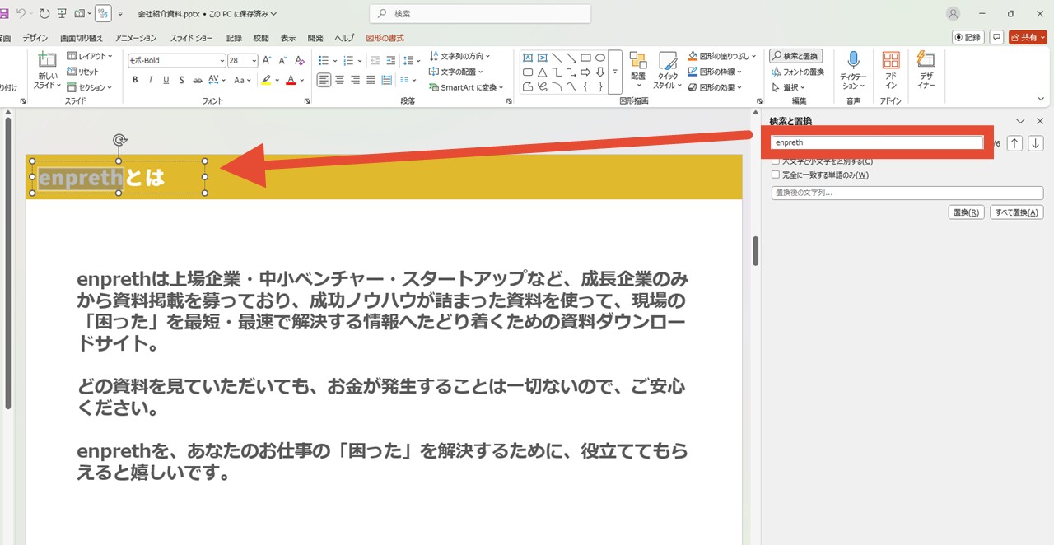Open 図形の塗りつぶし shape fill dropdown
Screen dimensions: 1054x545
(x=721, y=56)
